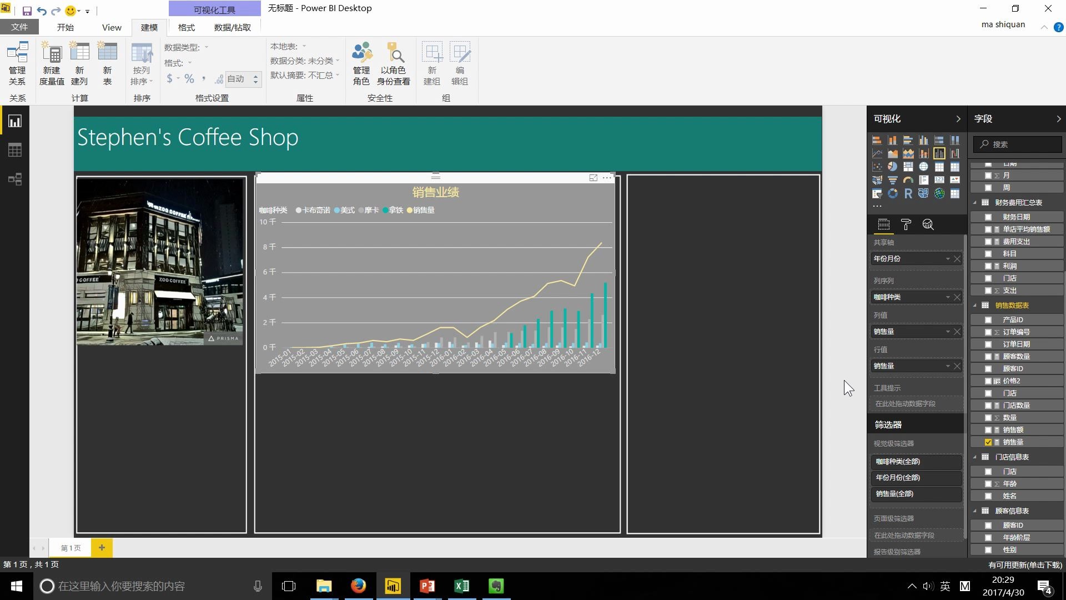Select the pie chart visualization icon
Viewport: 1066px width, 600px height.
892,167
